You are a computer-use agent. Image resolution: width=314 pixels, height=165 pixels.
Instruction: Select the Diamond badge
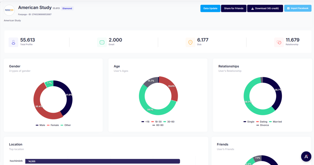click(x=67, y=8)
